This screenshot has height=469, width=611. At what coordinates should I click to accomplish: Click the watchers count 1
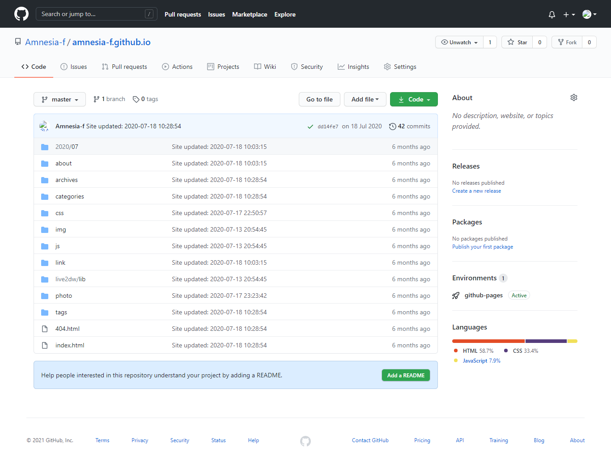tap(490, 42)
